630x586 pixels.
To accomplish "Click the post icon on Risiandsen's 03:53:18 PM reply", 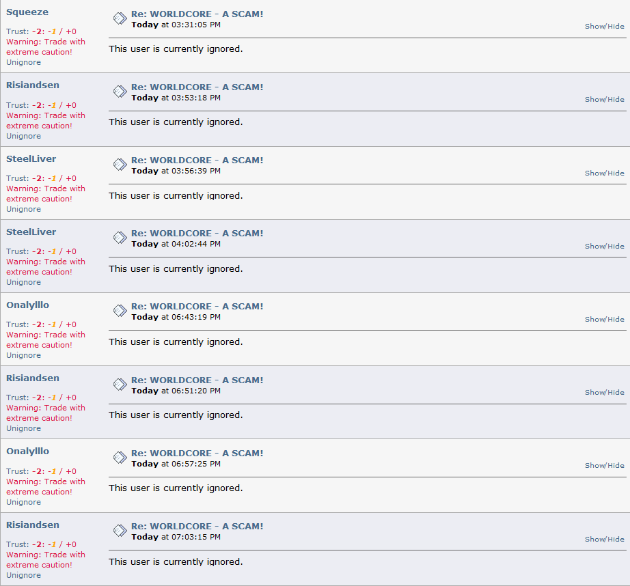I will tap(120, 92).
